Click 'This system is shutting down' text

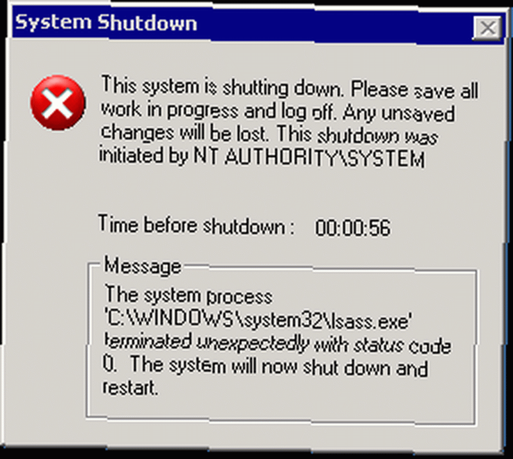click(223, 87)
